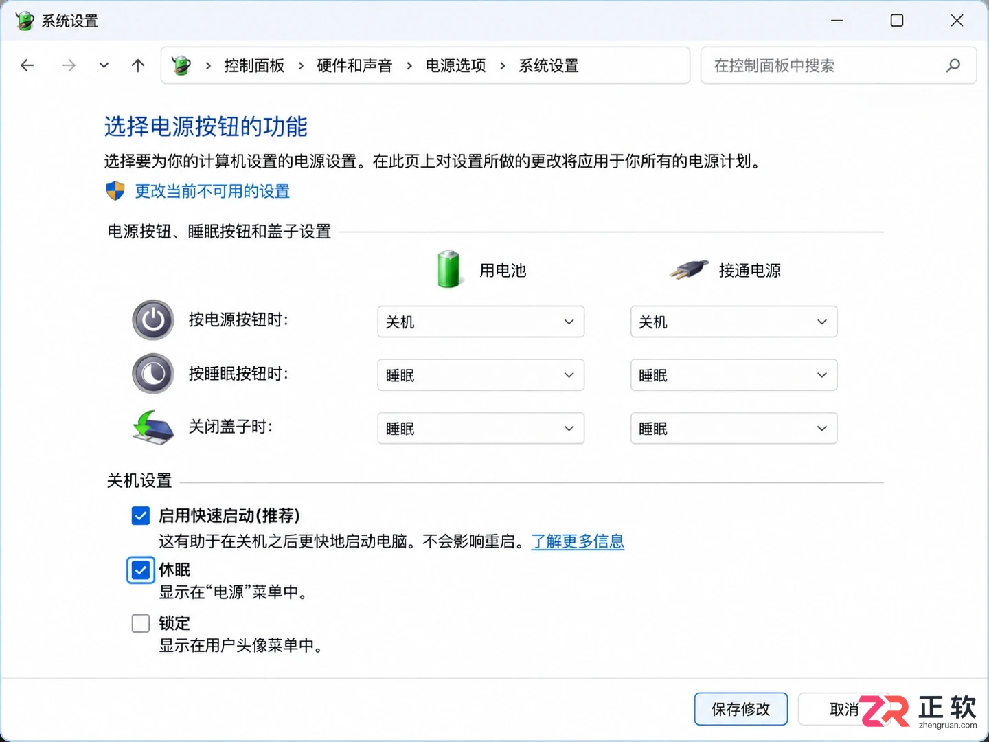The image size is (989, 742).
Task: Click the 选择电源按钮的功能 heading
Action: [206, 126]
